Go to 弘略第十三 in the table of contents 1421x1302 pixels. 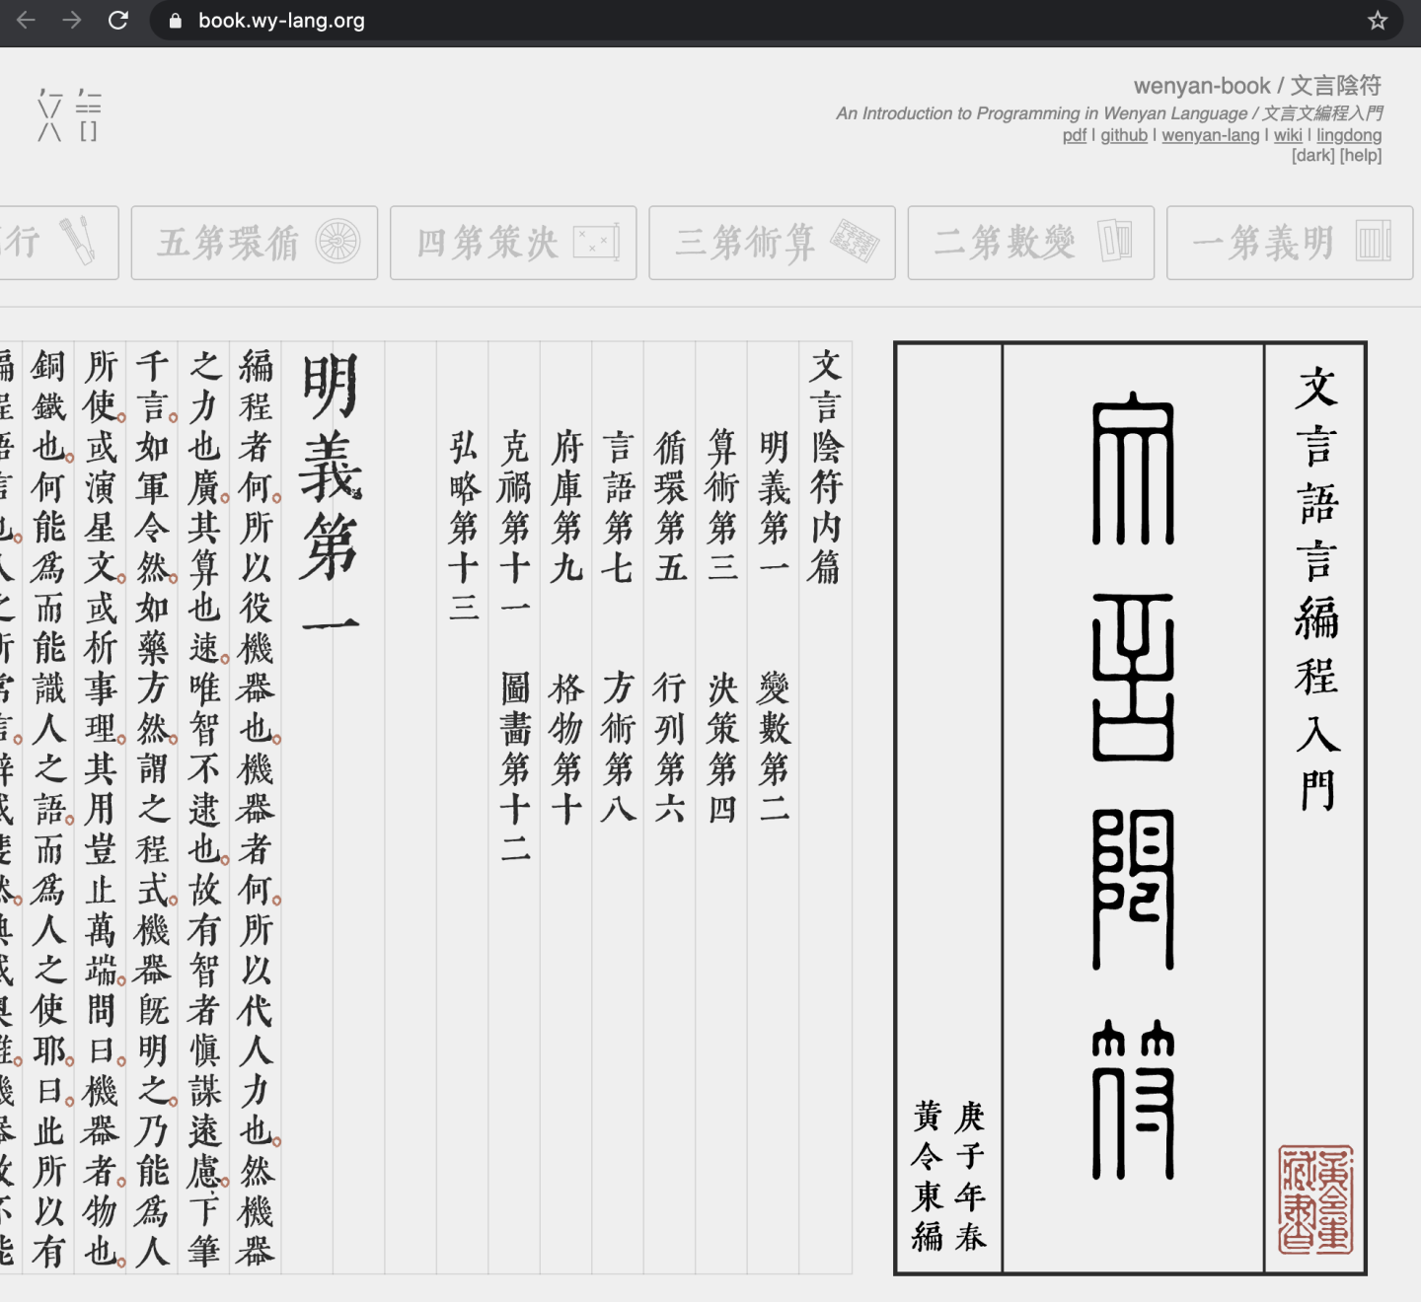pyautogui.click(x=464, y=525)
